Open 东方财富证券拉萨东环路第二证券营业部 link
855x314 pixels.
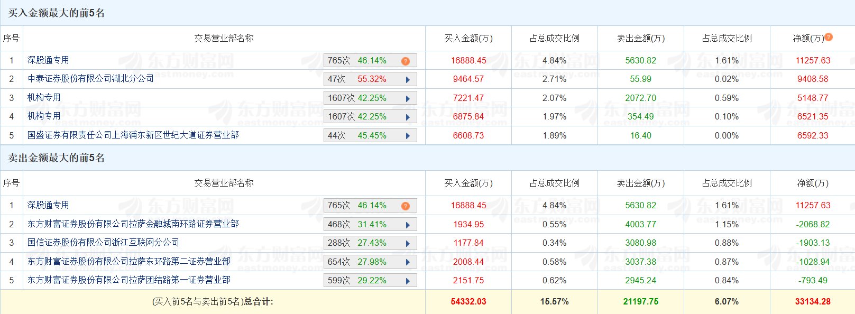click(x=128, y=262)
